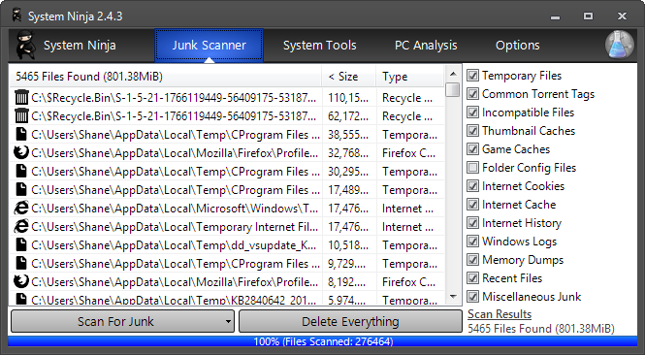Screen dimensions: 645x355
Task: Disable Internet History checkbox
Action: click(x=472, y=223)
